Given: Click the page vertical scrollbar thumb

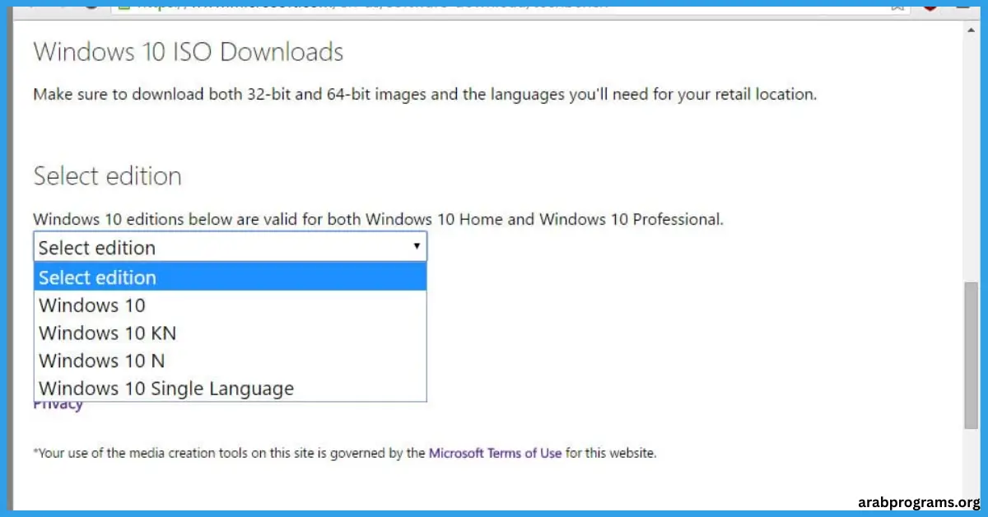Looking at the screenshot, I should click(x=971, y=355).
